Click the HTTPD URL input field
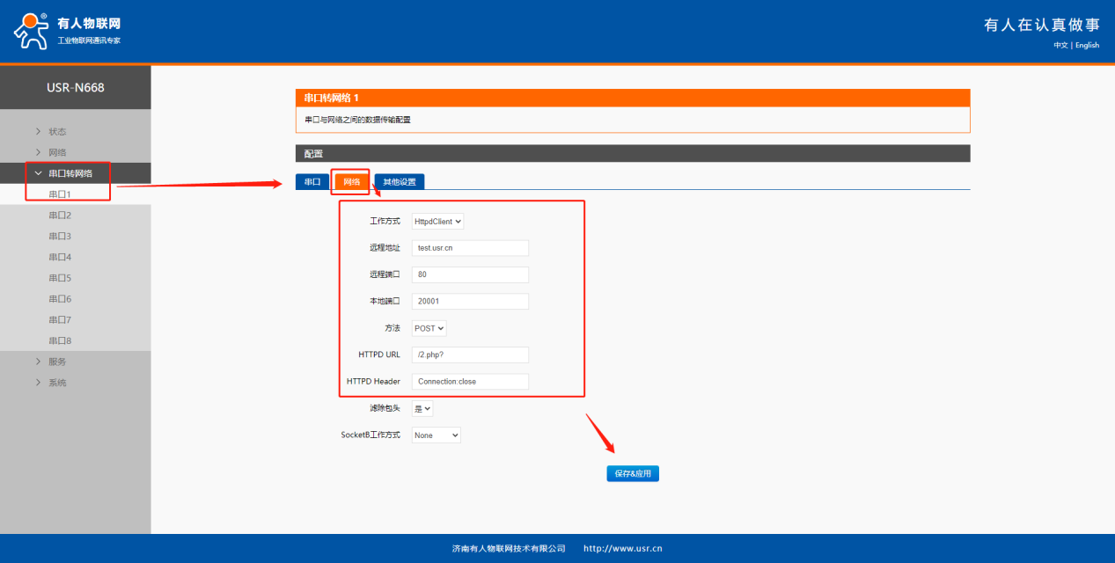Image resolution: width=1115 pixels, height=563 pixels. [x=470, y=355]
